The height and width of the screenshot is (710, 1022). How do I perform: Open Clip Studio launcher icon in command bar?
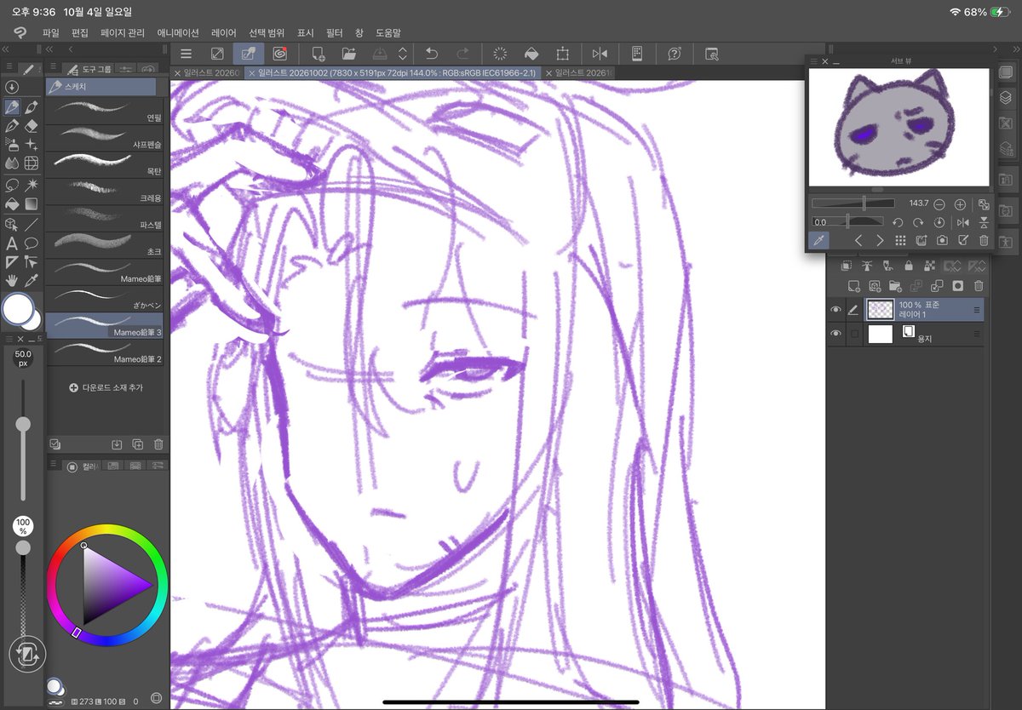[x=278, y=54]
